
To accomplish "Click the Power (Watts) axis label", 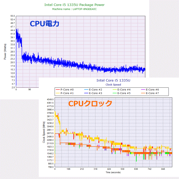I will click(5, 51).
